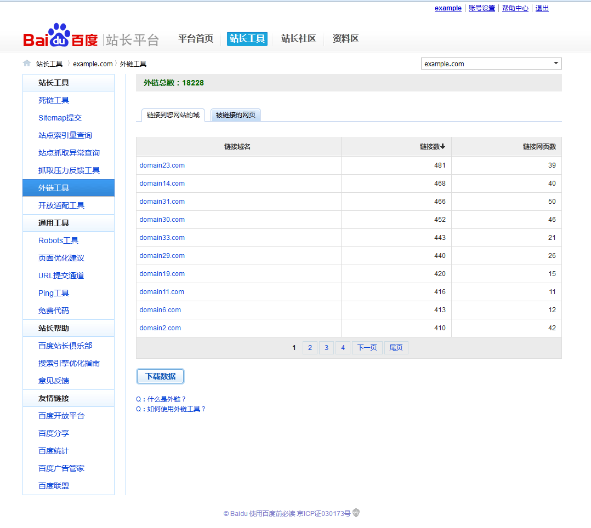
Task: Click the Baidu logo
Action: (60, 37)
